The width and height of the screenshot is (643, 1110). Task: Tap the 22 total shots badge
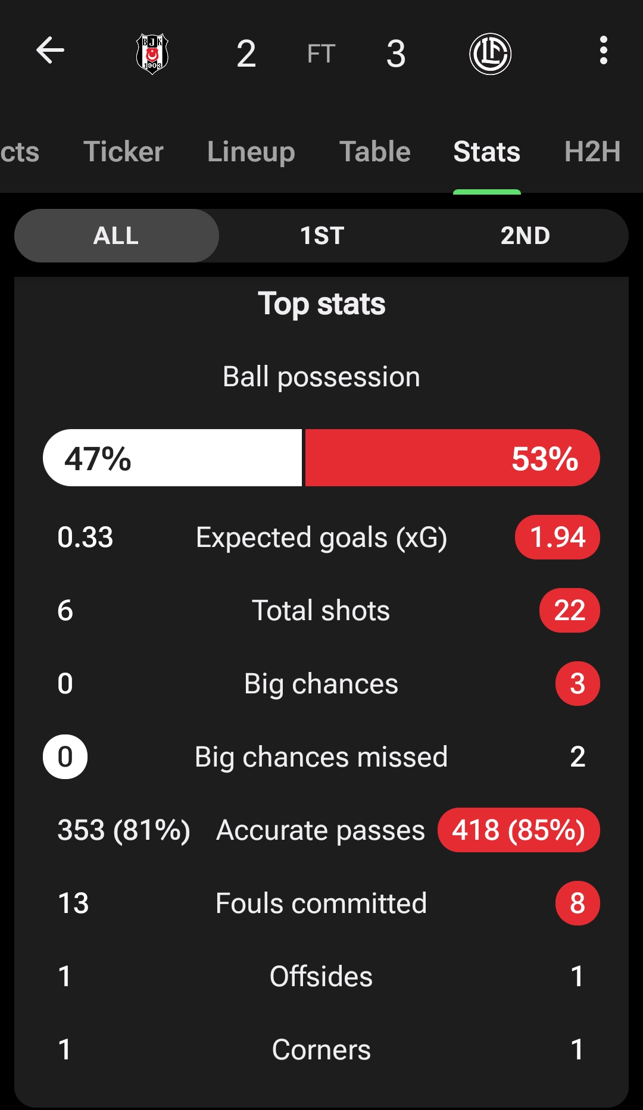569,610
